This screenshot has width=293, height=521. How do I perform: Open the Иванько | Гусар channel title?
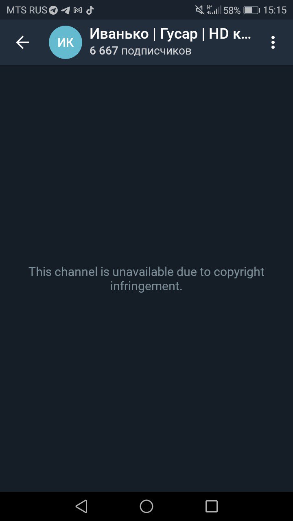170,34
